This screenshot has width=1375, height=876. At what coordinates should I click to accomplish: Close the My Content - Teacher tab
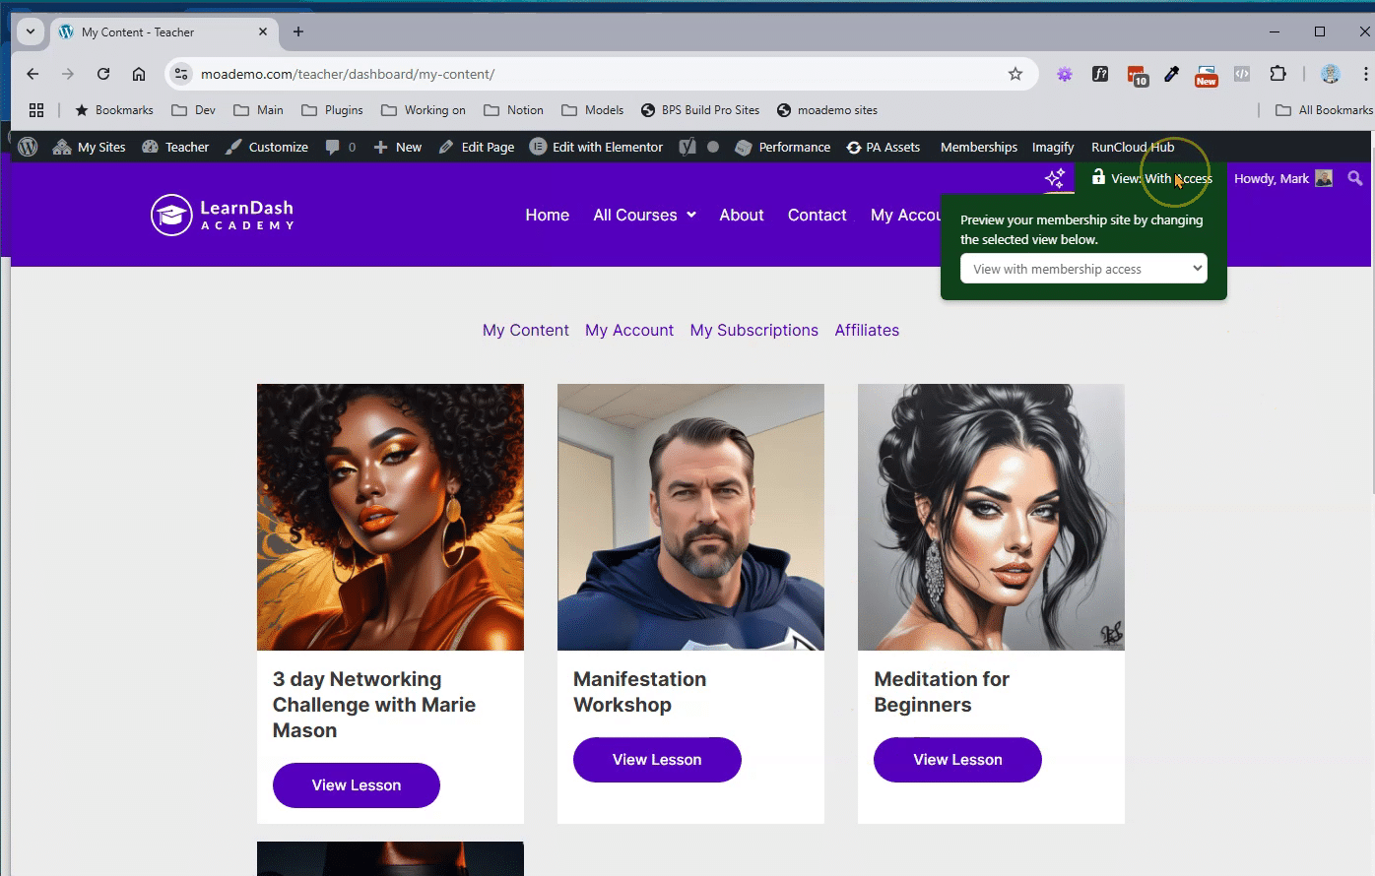point(263,31)
